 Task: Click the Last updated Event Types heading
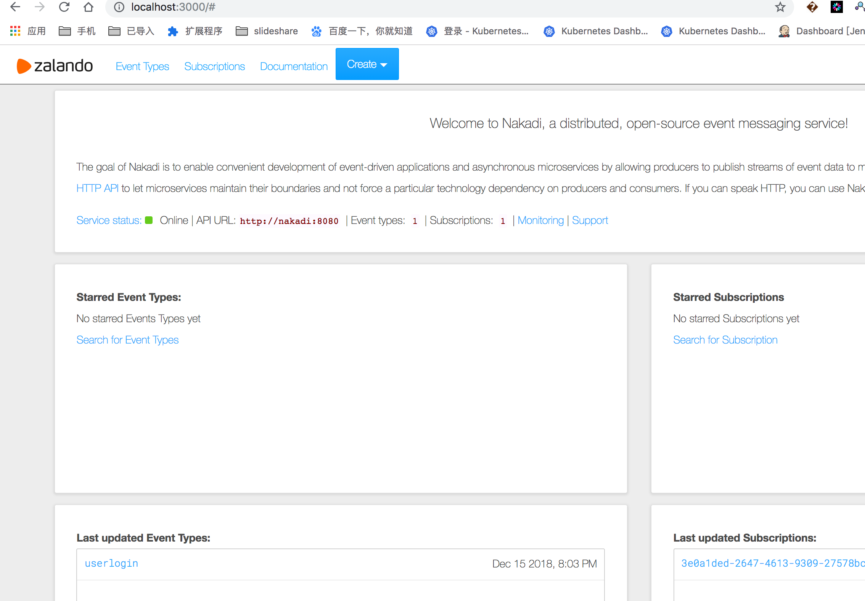[x=143, y=538]
